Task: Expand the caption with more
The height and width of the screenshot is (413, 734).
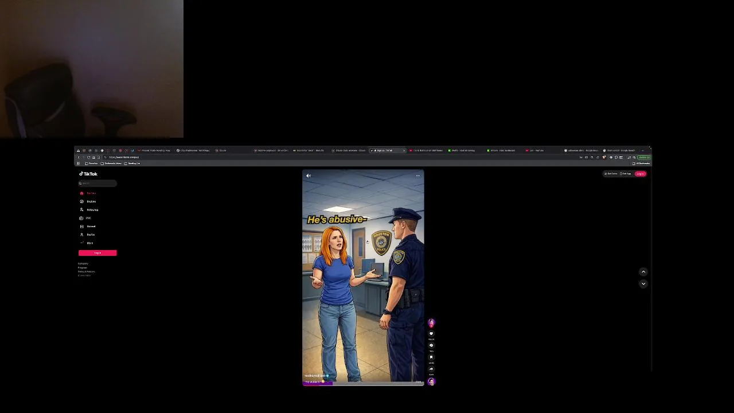Action: [x=418, y=382]
